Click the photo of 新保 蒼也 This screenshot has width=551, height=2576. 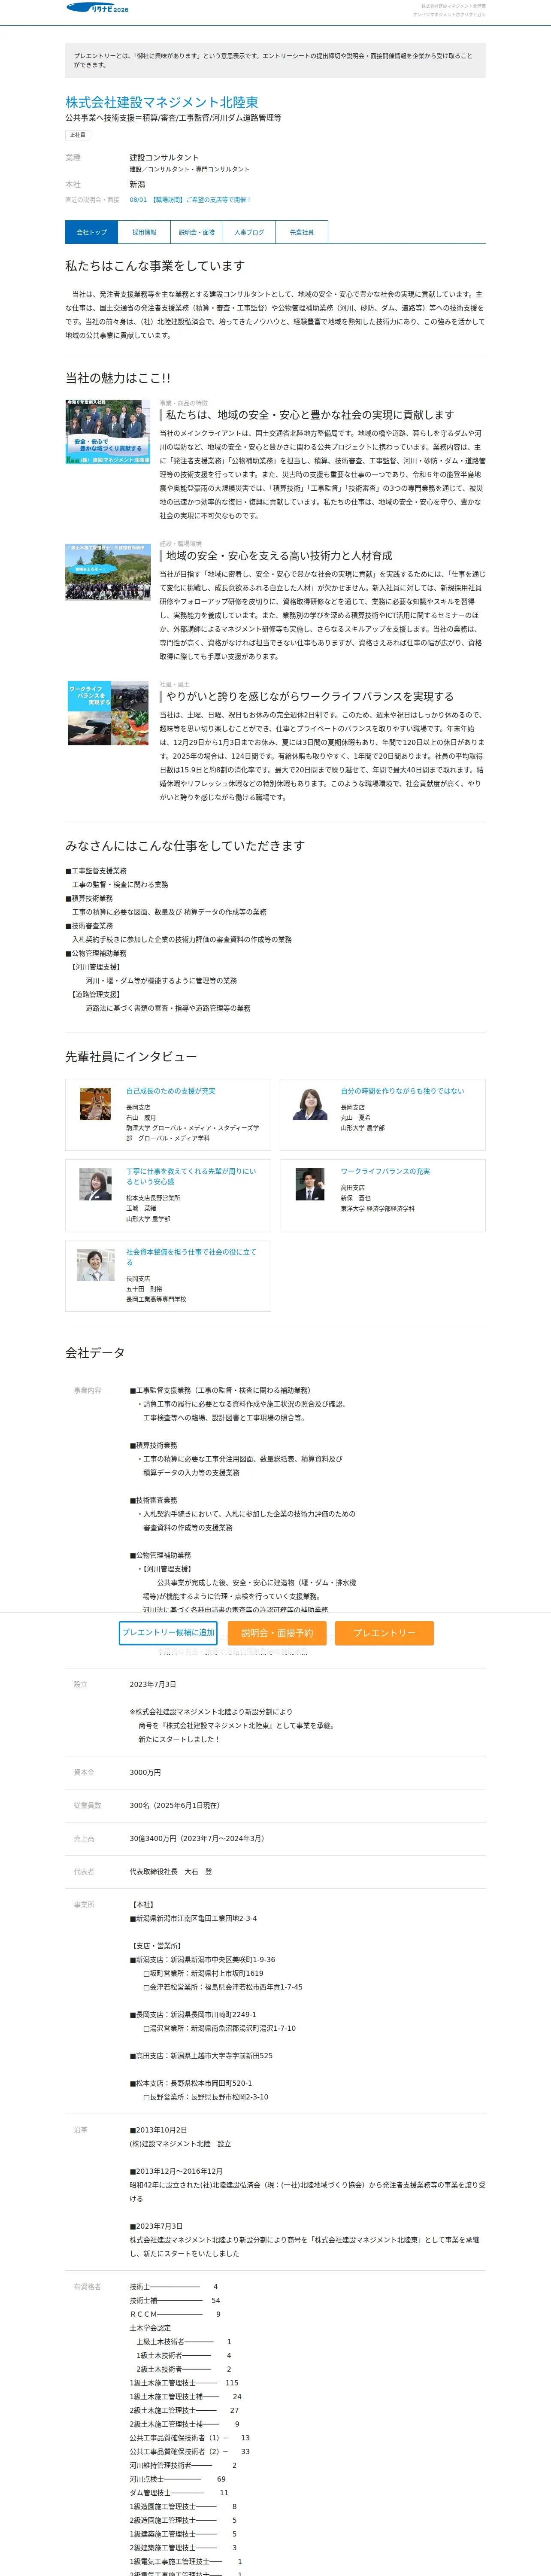point(310,1184)
